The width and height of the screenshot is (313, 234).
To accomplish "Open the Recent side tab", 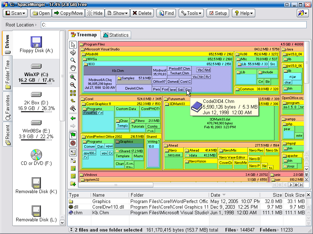I will point(7,134).
